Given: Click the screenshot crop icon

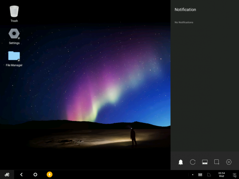Looking at the screenshot, I should click(217, 162).
